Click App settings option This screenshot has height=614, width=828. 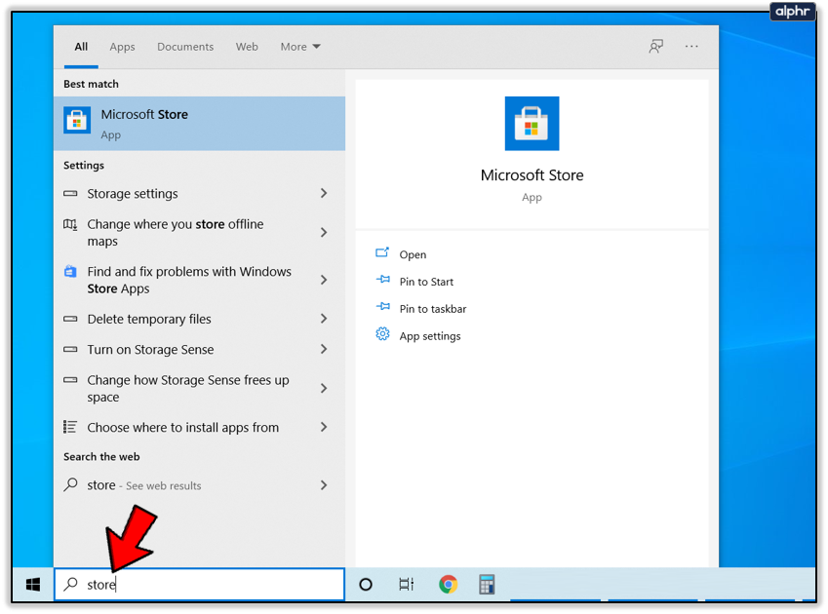coord(430,336)
